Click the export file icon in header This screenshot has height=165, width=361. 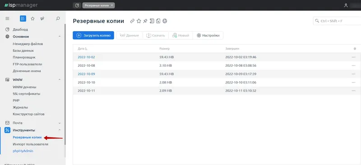point(158,21)
